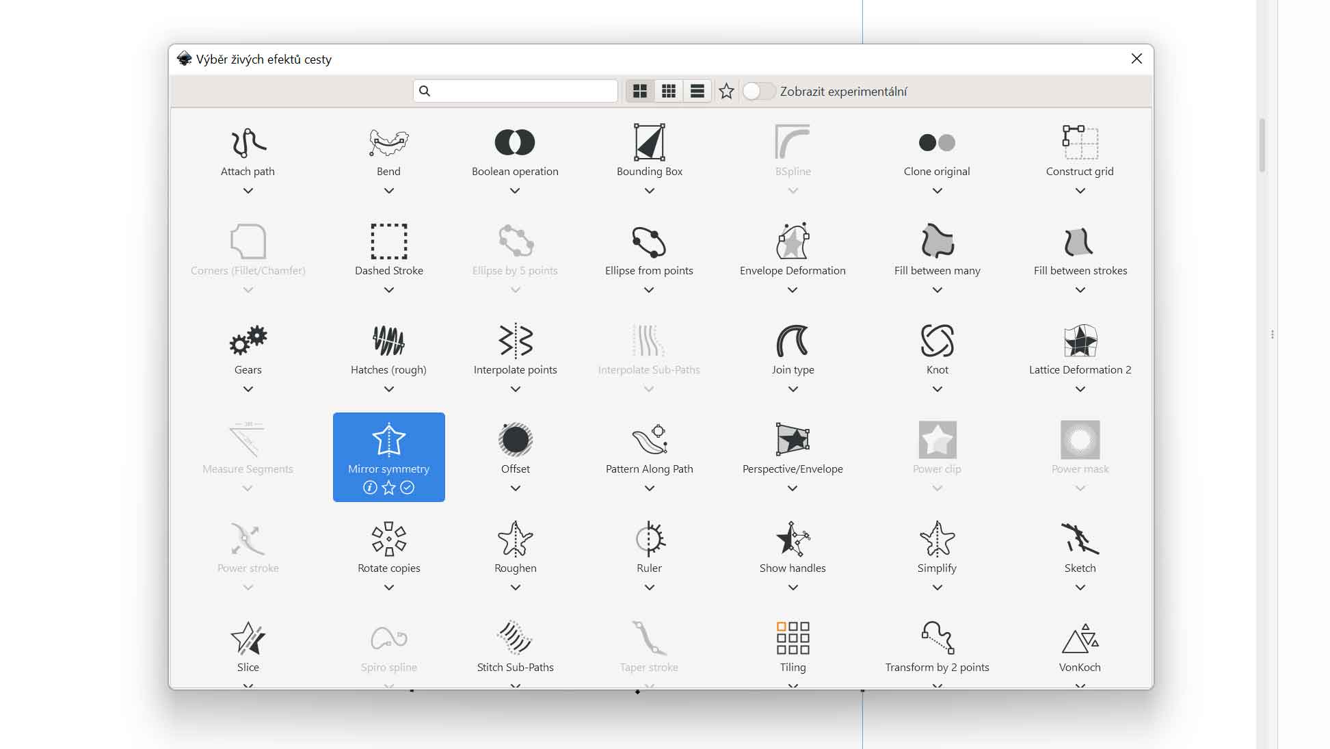Choose the Gears path effect icon
Screen dimensions: 1330x749
248,341
